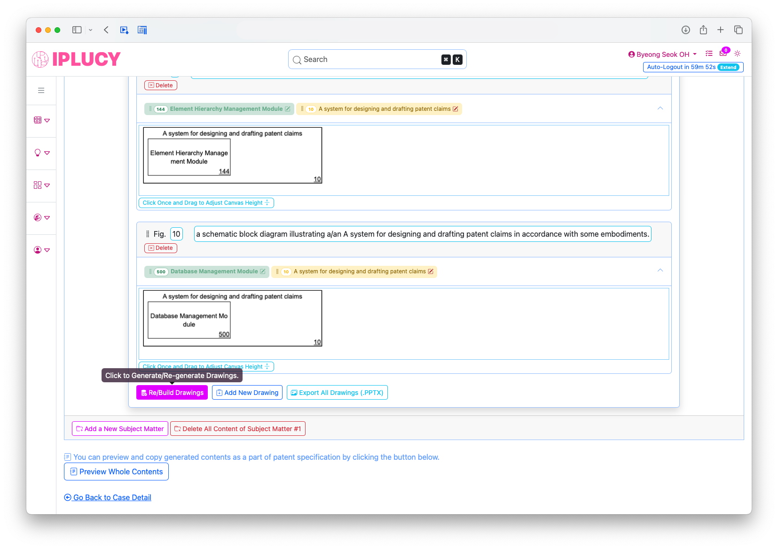Open a new browser tab with plus icon
This screenshot has width=778, height=549.
point(721,30)
